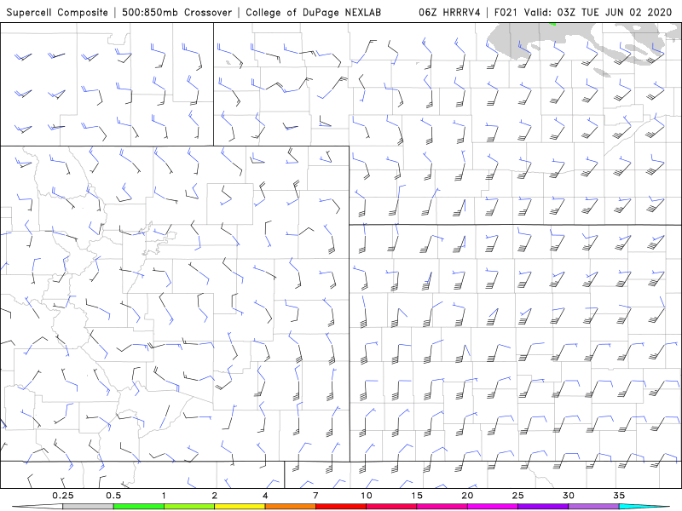Click the large gray shaded area on map
The width and height of the screenshot is (682, 511).
click(512, 41)
